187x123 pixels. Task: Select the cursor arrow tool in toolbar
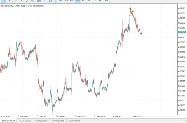pos(4,1)
